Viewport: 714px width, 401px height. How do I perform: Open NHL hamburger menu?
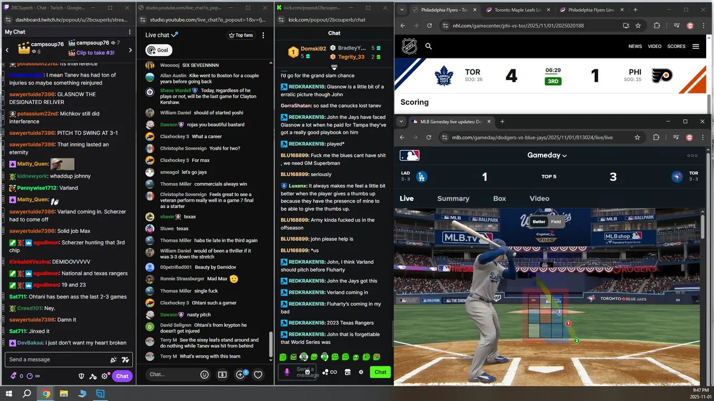click(696, 46)
